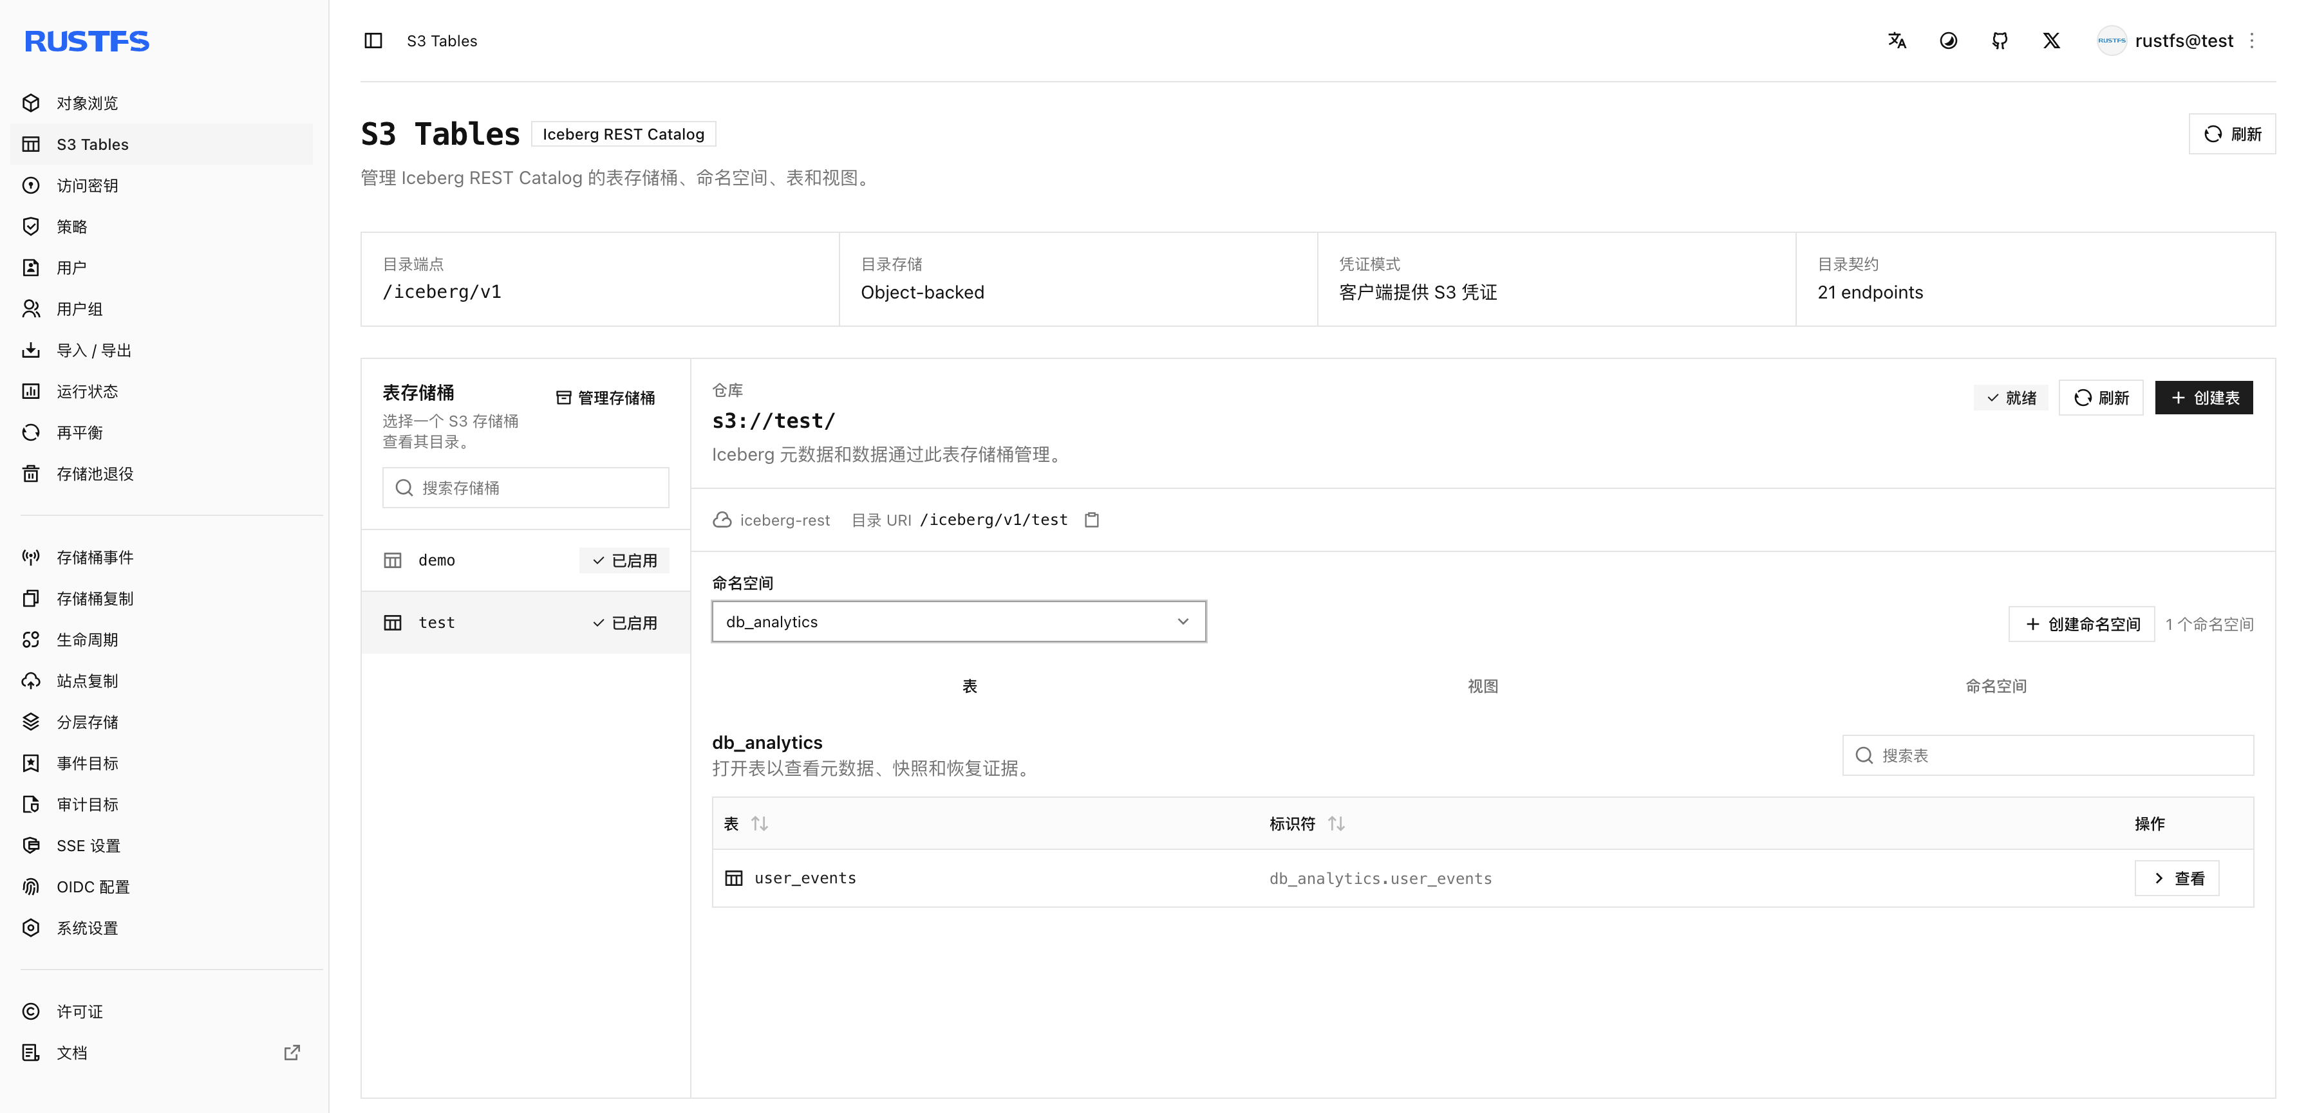Screen dimensions: 2297x1113
Task: Focus the 搜索表 search field
Action: [x=2047, y=755]
